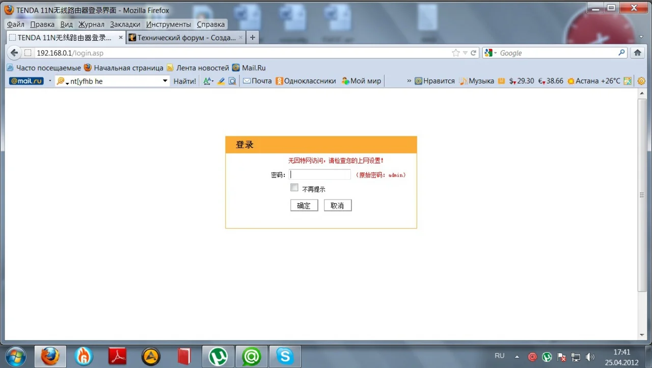Viewport: 652px width, 368px height.
Task: Open the Закладки menu
Action: [125, 24]
